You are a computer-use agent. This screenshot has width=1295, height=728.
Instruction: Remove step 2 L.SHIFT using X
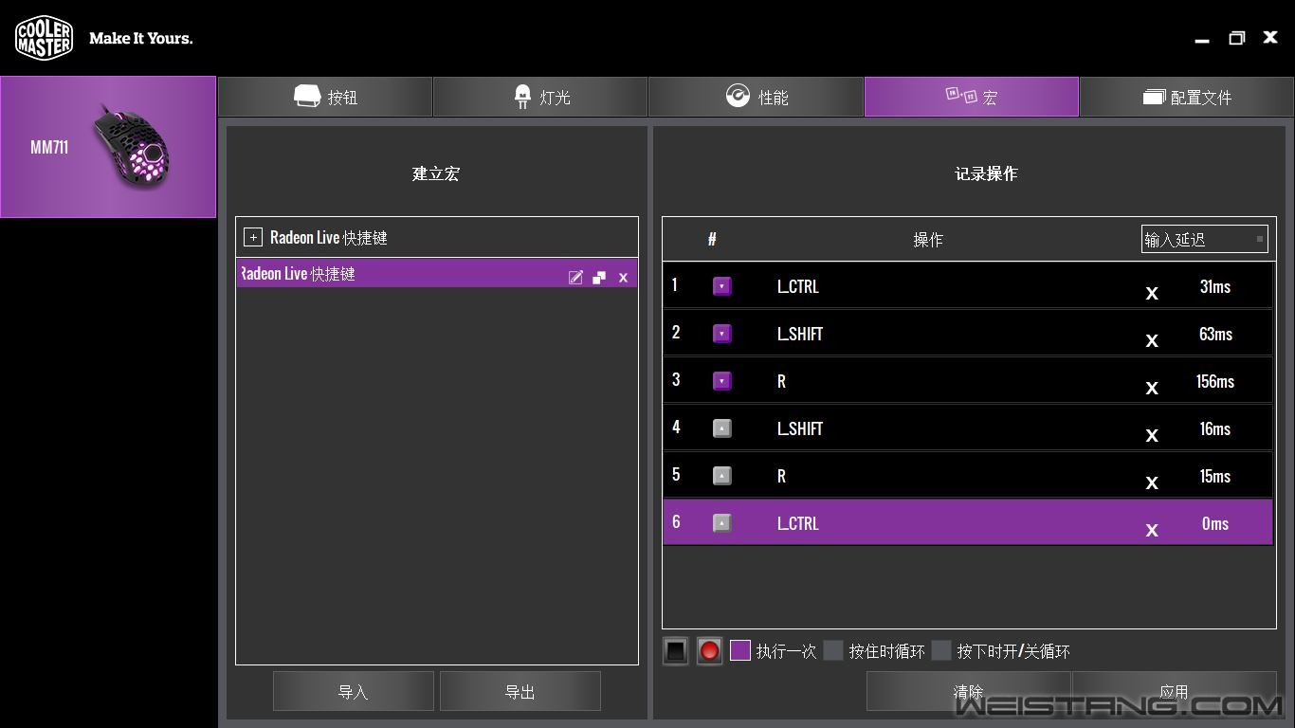click(1152, 340)
